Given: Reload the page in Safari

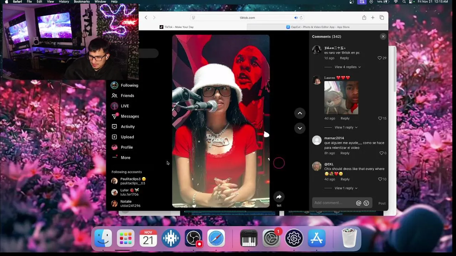Looking at the screenshot, I should coord(301,17).
